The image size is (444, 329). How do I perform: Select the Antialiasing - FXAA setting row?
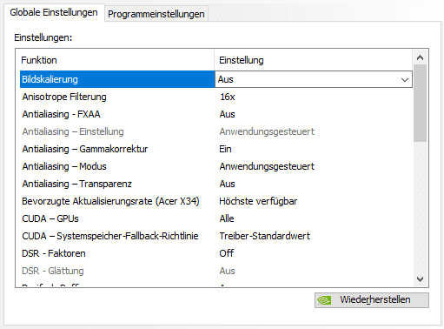click(216, 114)
